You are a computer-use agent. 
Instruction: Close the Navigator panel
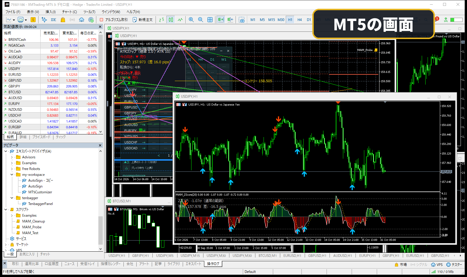[x=100, y=145]
